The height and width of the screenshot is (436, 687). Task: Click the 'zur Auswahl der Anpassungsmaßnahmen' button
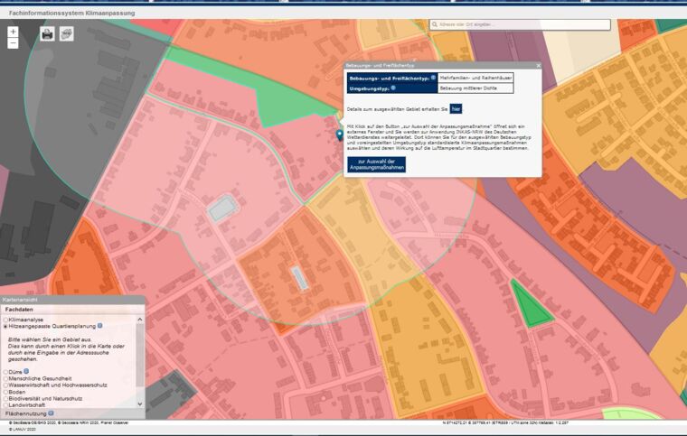376,164
